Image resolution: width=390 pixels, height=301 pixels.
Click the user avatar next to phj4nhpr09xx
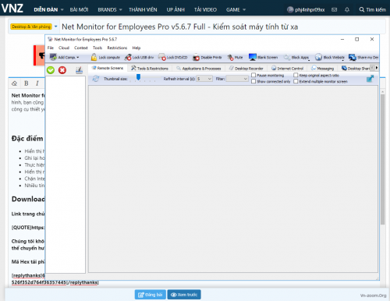(x=290, y=9)
